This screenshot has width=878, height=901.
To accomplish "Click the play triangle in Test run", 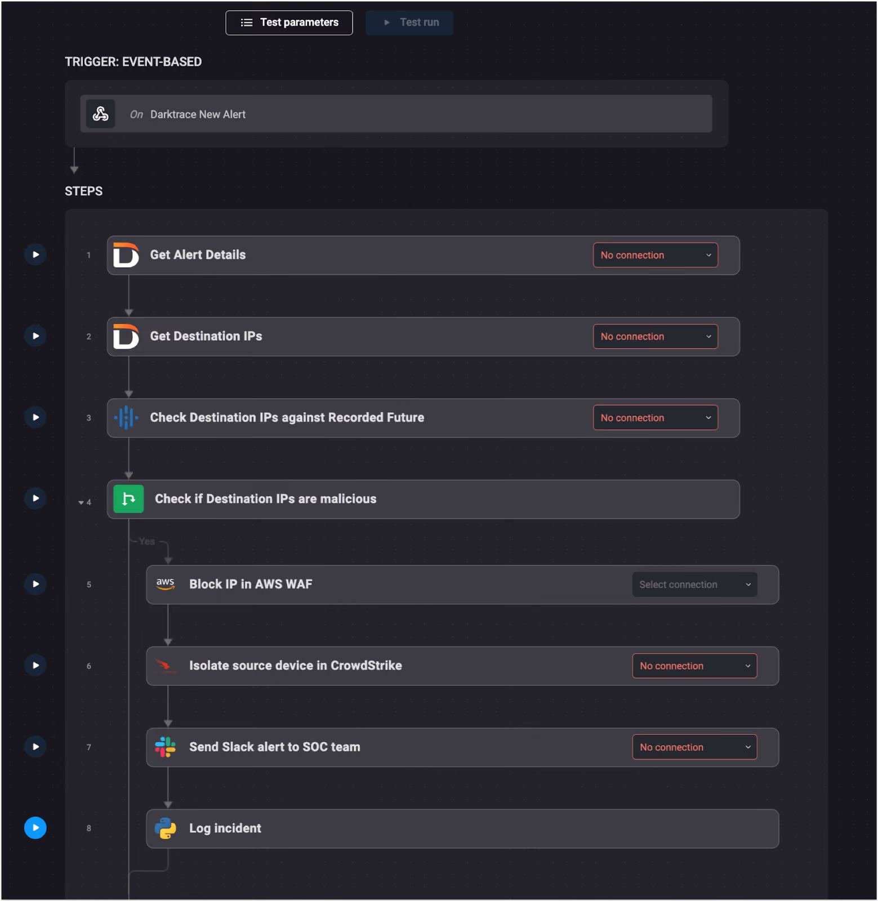I will (386, 23).
